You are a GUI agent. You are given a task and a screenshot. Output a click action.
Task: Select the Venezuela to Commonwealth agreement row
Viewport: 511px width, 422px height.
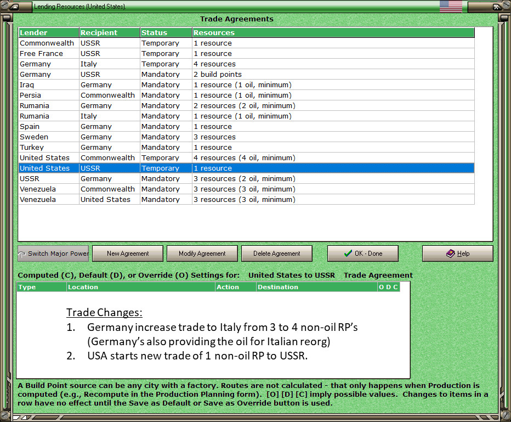pyautogui.click(x=246, y=189)
